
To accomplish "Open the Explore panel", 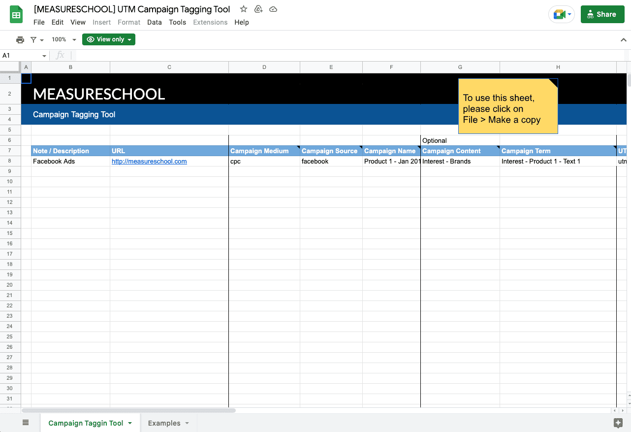I will point(618,423).
